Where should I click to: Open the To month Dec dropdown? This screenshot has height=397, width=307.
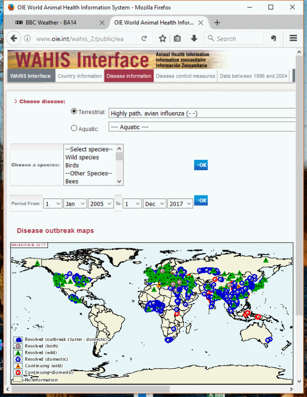point(153,204)
